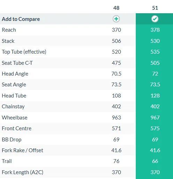The image size is (173, 179).
Task: Click the Trail value 66
Action: tap(155, 161)
